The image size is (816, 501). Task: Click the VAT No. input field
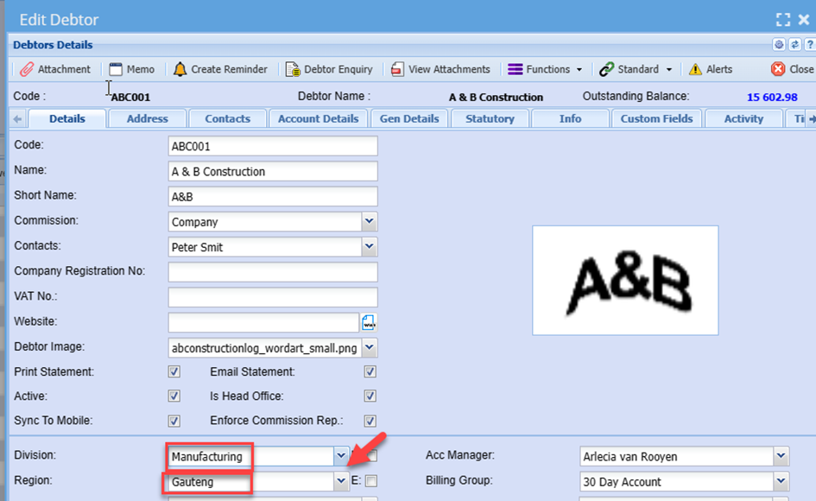point(273,297)
